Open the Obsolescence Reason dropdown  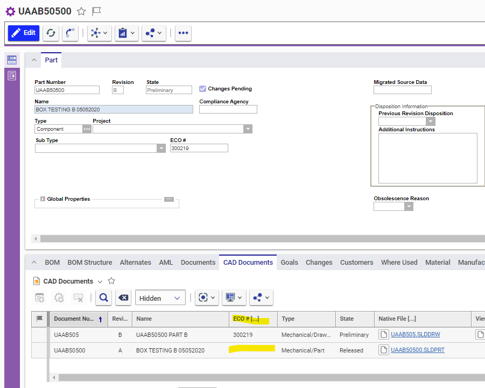click(x=409, y=207)
